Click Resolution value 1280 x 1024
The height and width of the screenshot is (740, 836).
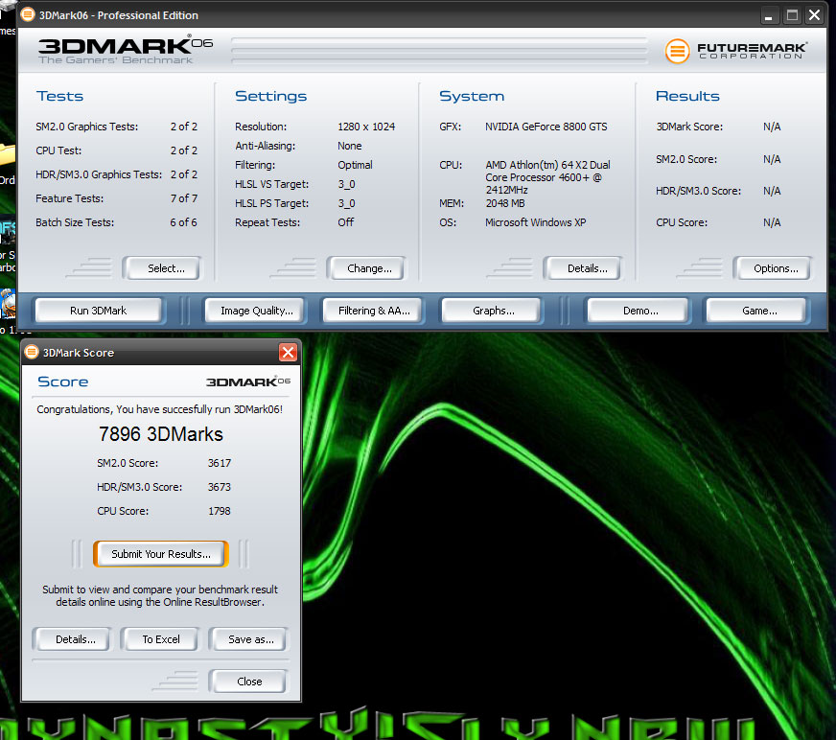[366, 127]
